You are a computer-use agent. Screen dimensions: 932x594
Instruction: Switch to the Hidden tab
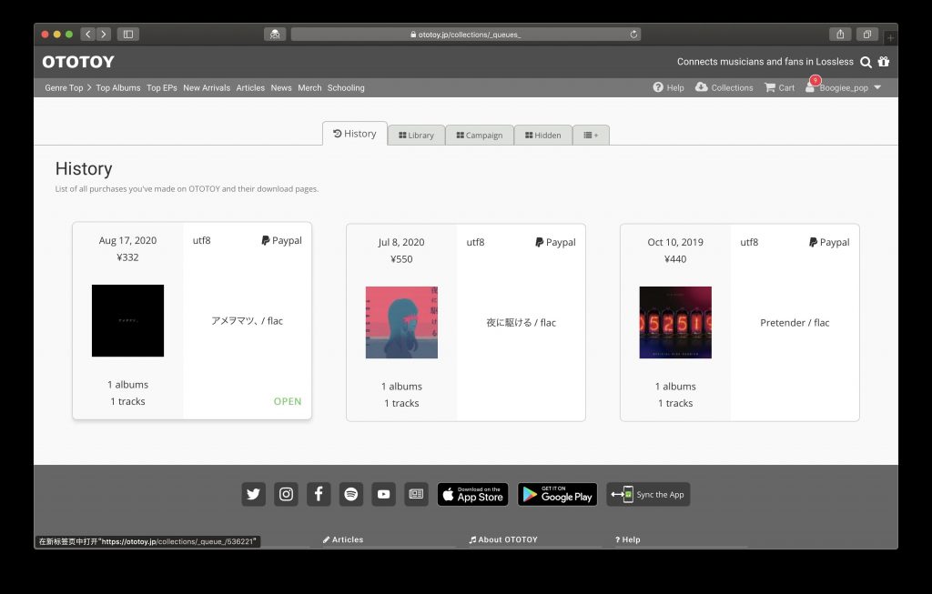click(x=542, y=136)
